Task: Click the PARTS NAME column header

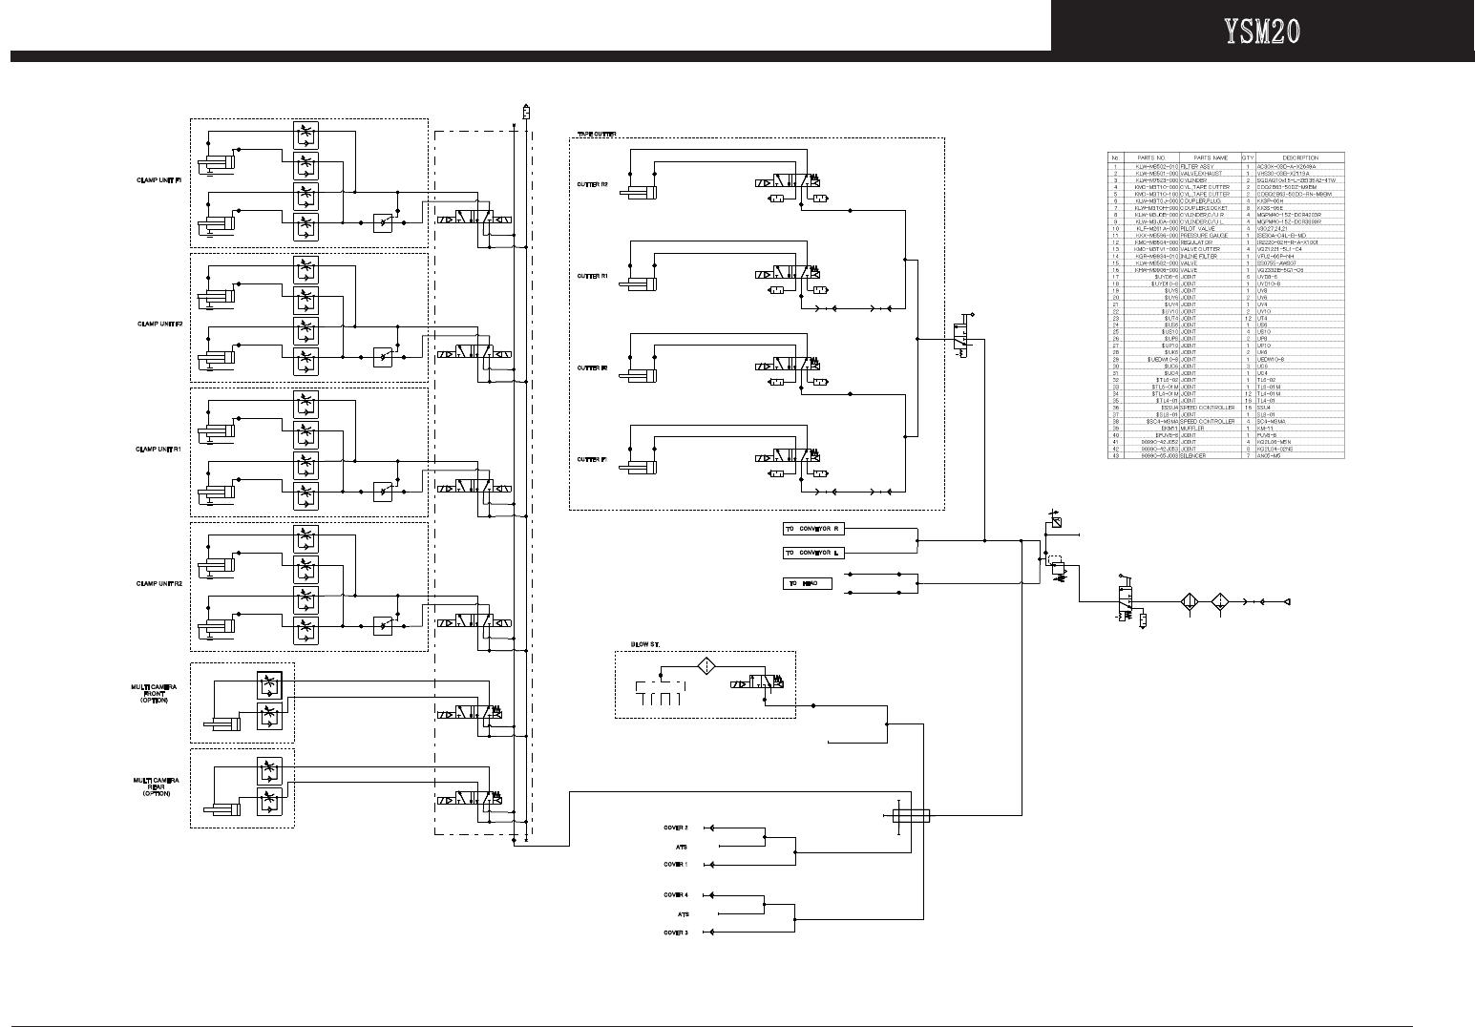Action: (1209, 157)
